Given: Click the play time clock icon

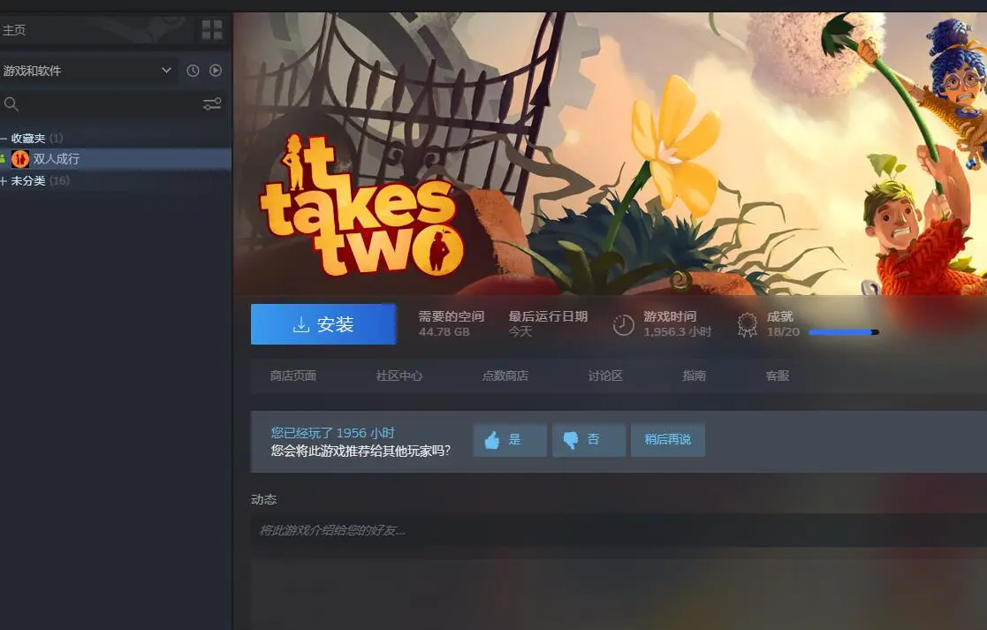Looking at the screenshot, I should click(x=623, y=325).
